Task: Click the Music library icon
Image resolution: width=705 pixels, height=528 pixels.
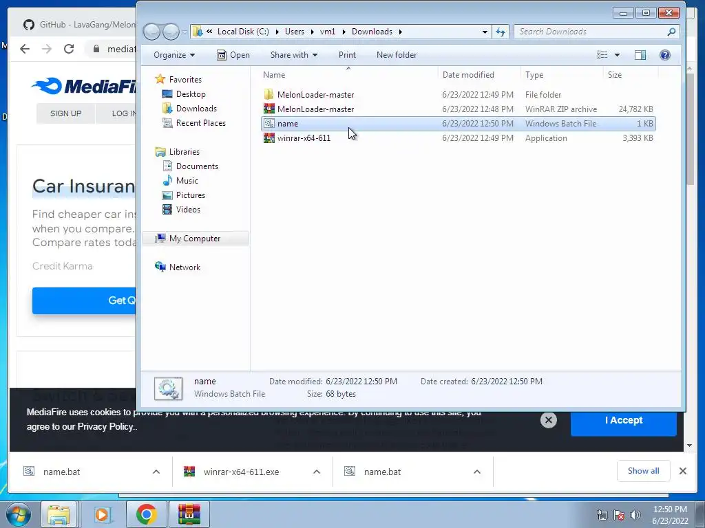Action: 167,181
